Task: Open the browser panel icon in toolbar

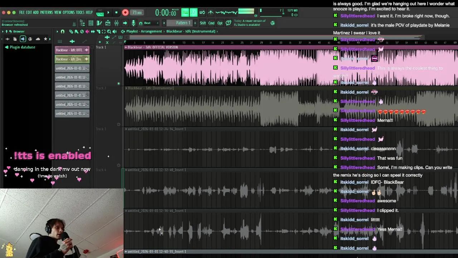Action: point(82,23)
